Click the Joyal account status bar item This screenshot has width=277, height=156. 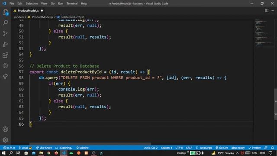point(25,148)
